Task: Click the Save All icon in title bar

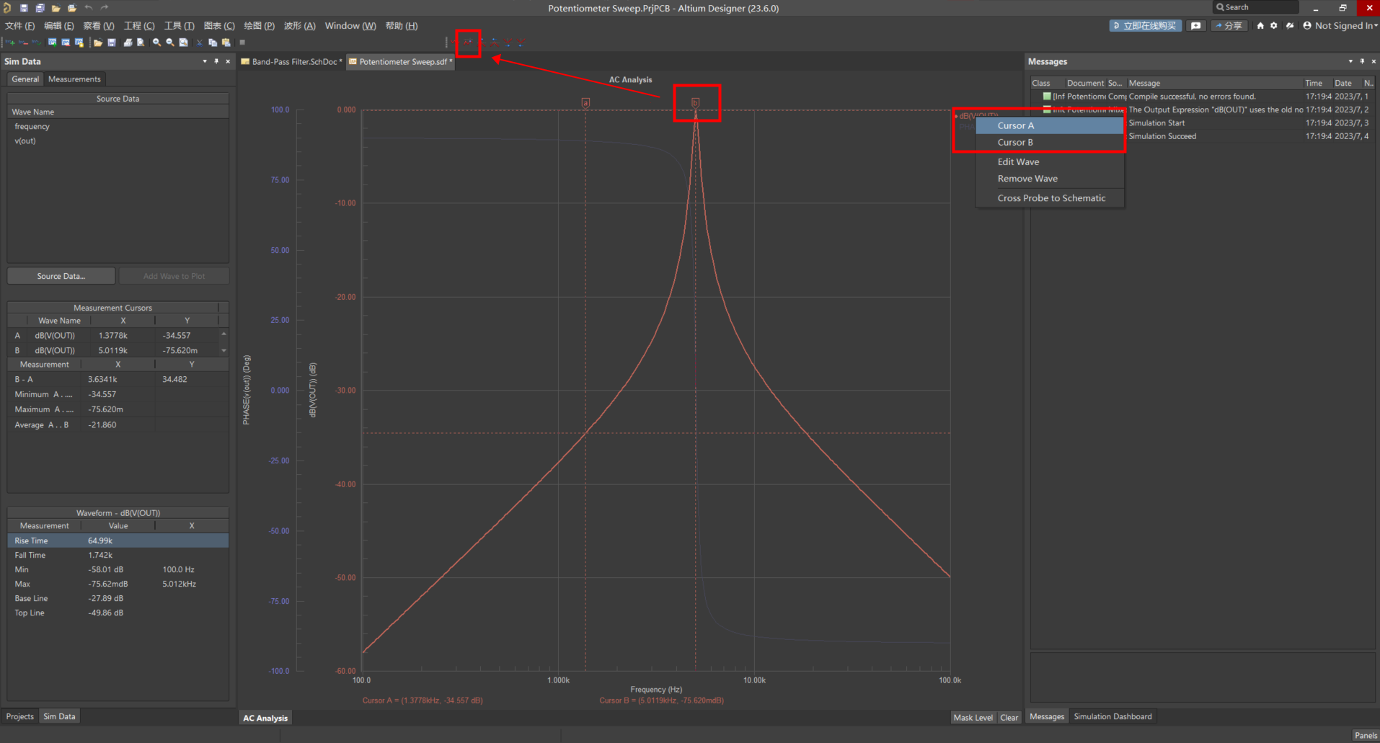Action: pyautogui.click(x=40, y=8)
